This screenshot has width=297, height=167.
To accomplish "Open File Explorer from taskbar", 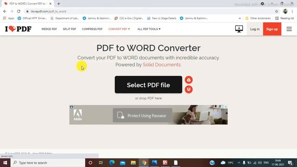I will click(133, 163).
